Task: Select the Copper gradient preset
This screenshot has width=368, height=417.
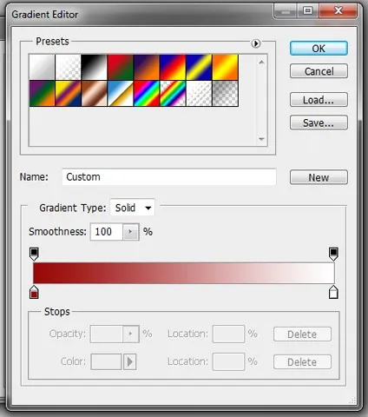Action: [x=94, y=94]
